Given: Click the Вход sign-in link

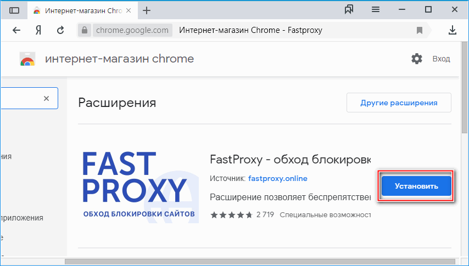Looking at the screenshot, I should point(441,59).
